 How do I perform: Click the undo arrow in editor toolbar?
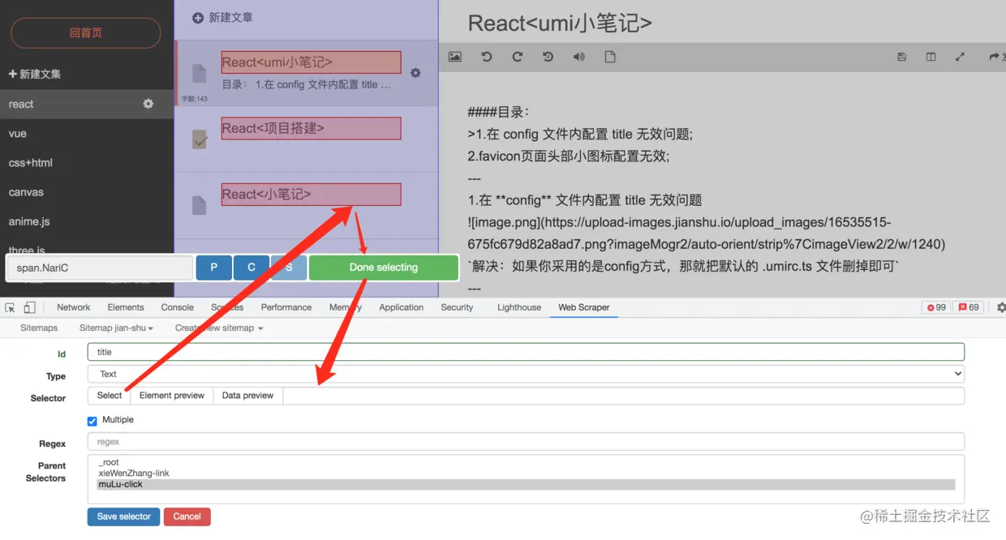click(487, 57)
